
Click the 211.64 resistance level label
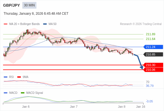coord(150,39)
